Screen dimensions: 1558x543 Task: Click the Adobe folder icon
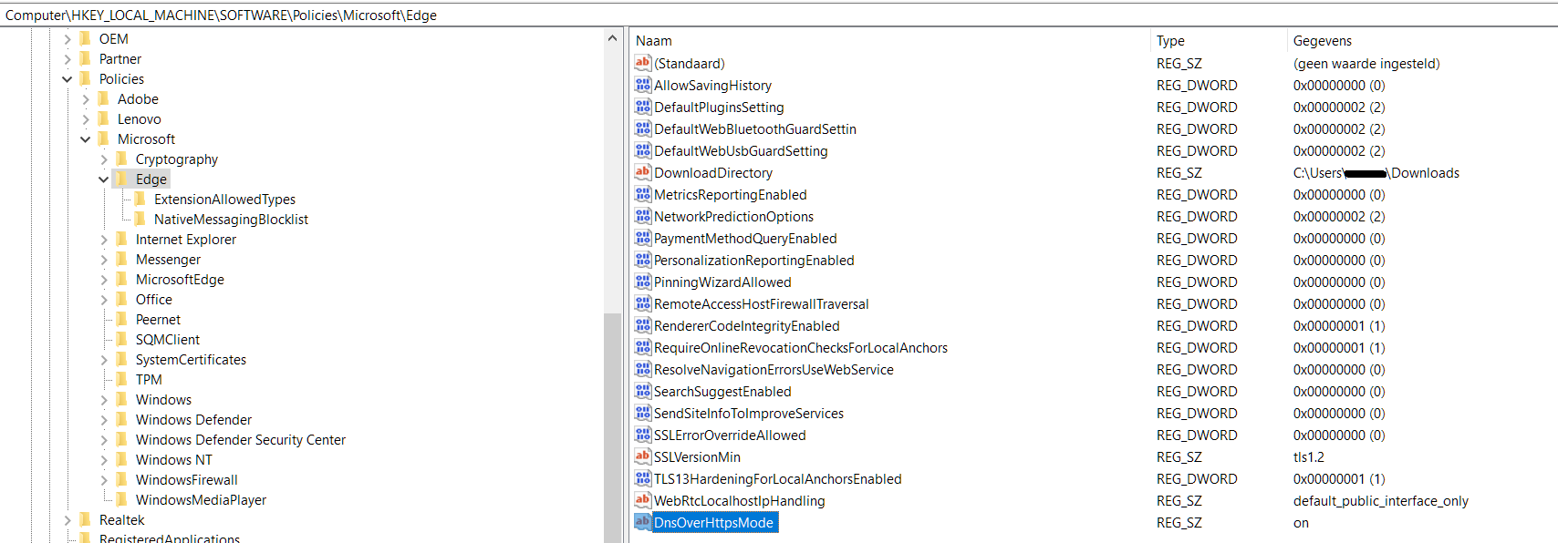(104, 98)
